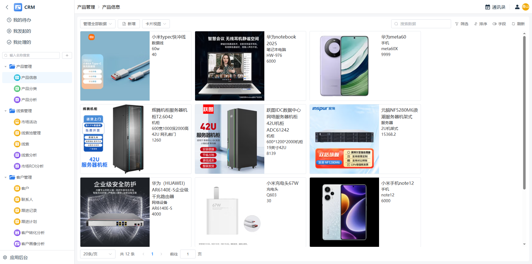Click the plus button beside sidebar search

(x=67, y=55)
